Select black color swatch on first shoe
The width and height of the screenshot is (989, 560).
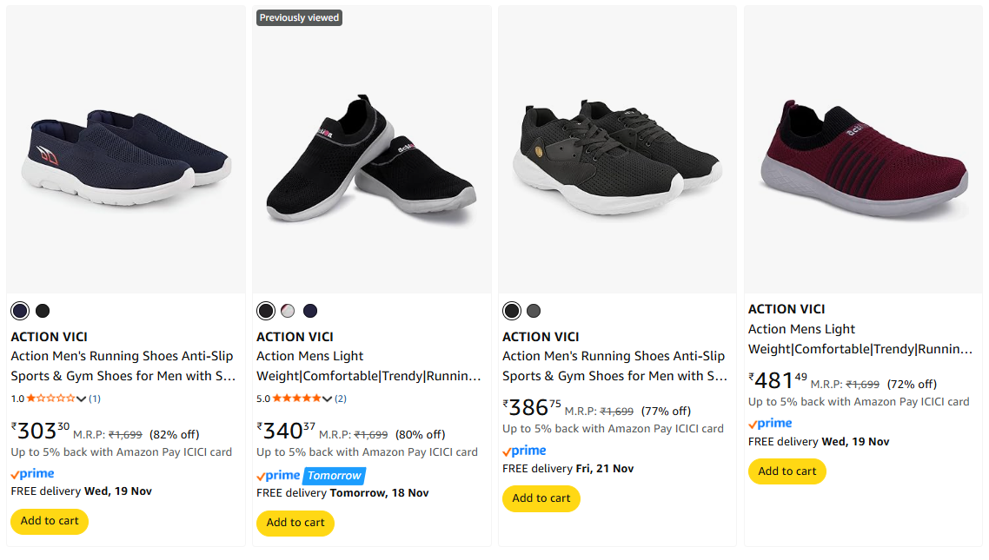click(x=43, y=311)
